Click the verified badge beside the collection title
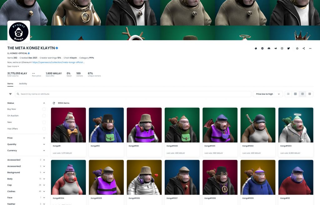Image resolution: width=320 pixels, height=205 pixels. (x=57, y=48)
